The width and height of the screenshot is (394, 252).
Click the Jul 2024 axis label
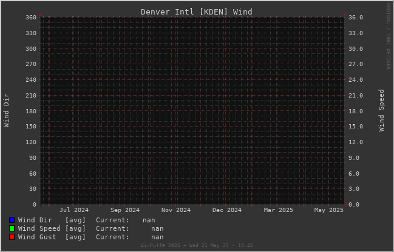74,210
